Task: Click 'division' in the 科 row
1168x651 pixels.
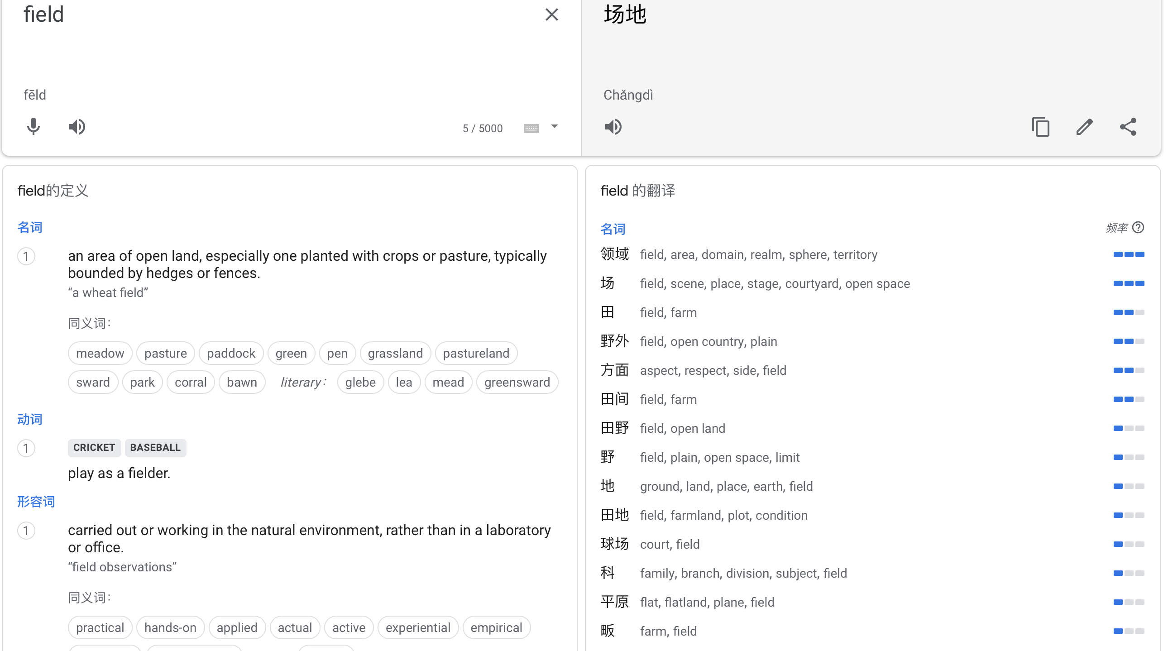Action: [747, 574]
